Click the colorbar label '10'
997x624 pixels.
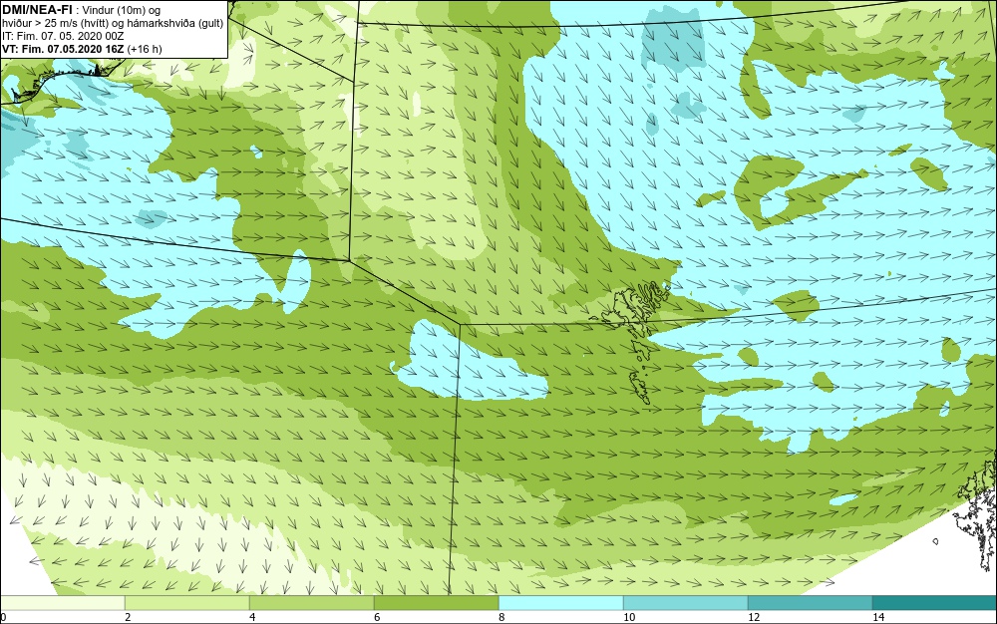pyautogui.click(x=629, y=617)
